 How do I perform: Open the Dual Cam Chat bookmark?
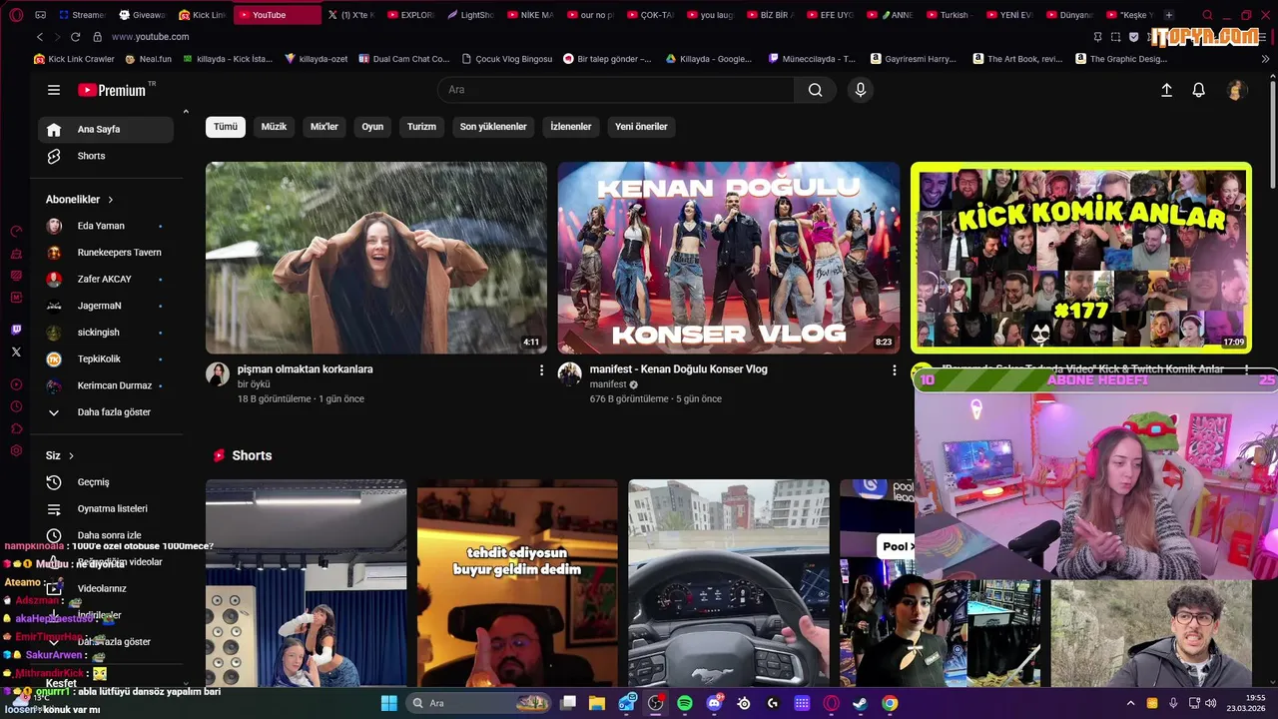[x=404, y=59]
